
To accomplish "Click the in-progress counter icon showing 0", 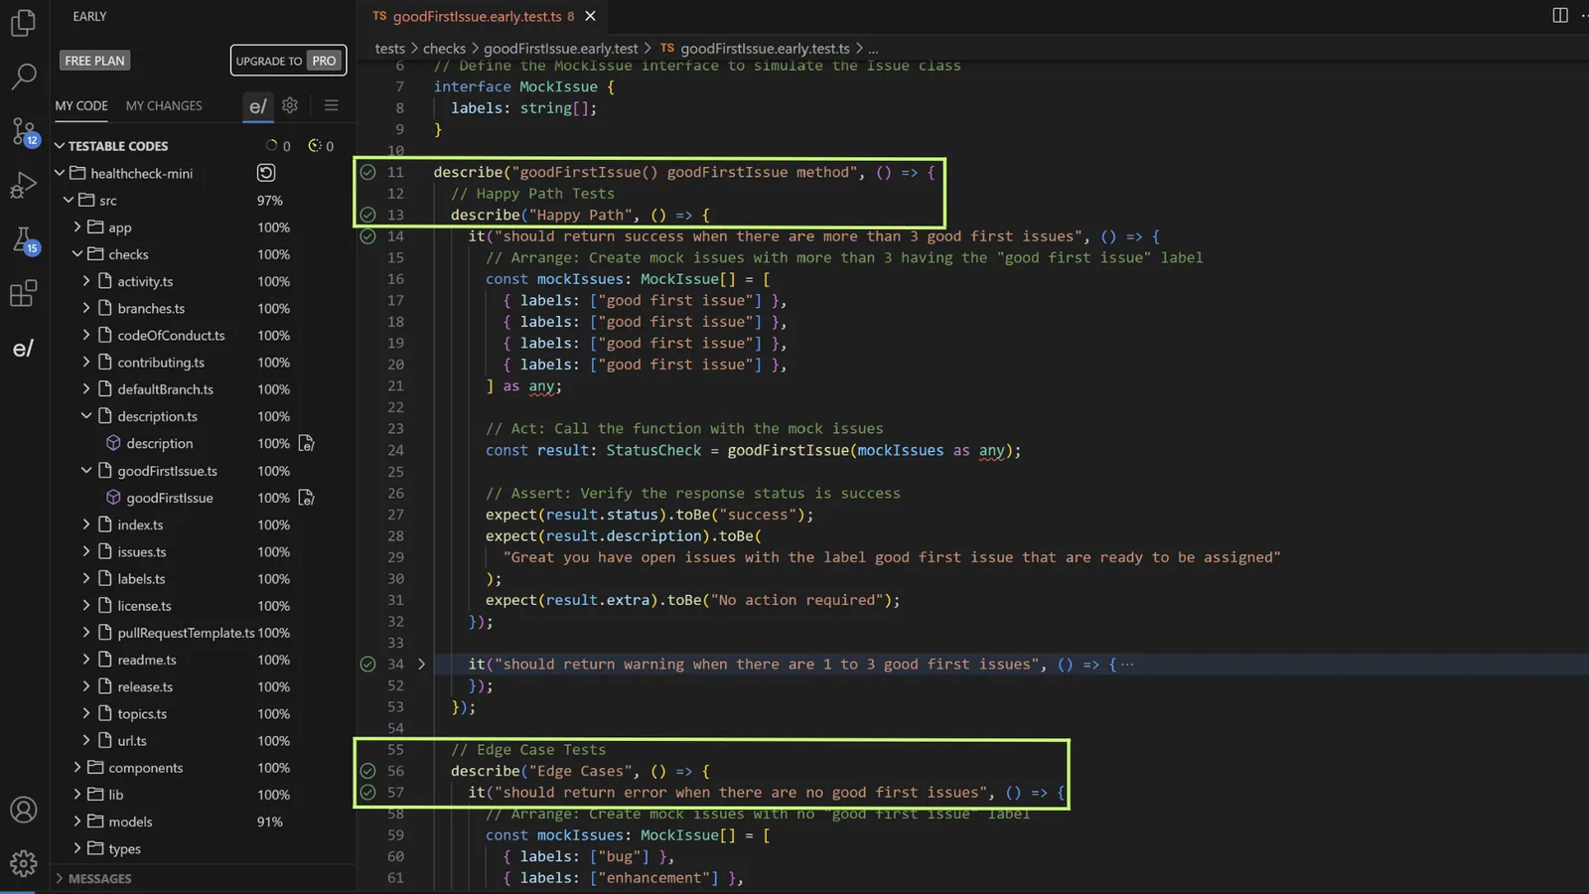I will coord(271,145).
